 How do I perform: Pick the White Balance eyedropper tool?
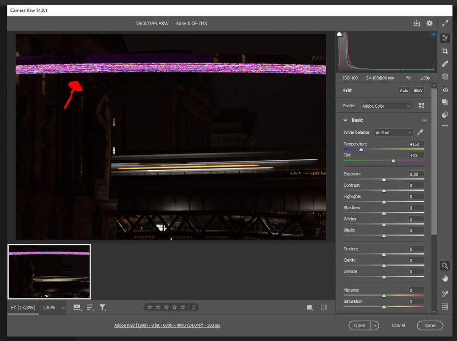(x=420, y=132)
